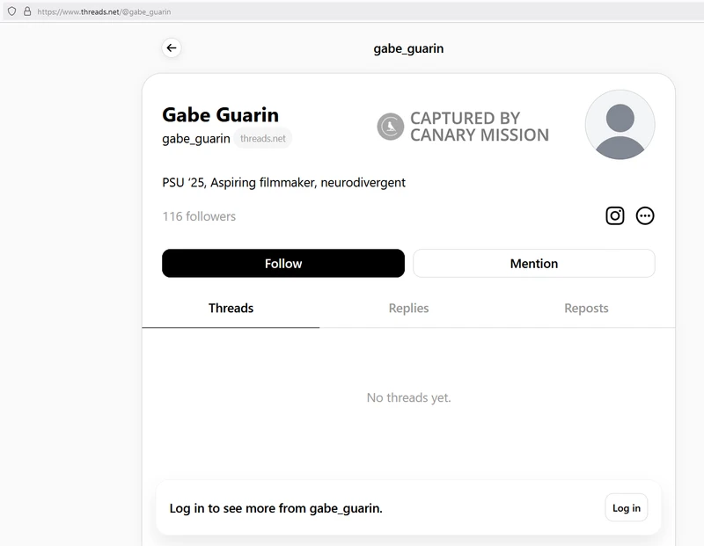Switch to the Replies tab

tap(408, 309)
